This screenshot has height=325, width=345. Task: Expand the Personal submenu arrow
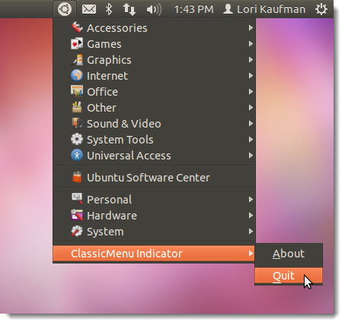coord(251,200)
